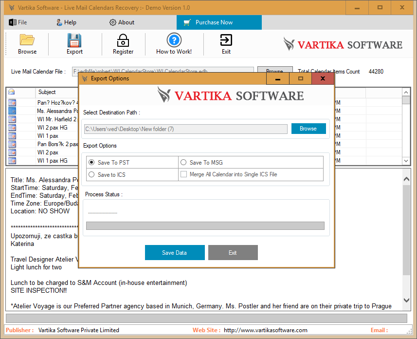Click the total count value 44280

pos(376,72)
